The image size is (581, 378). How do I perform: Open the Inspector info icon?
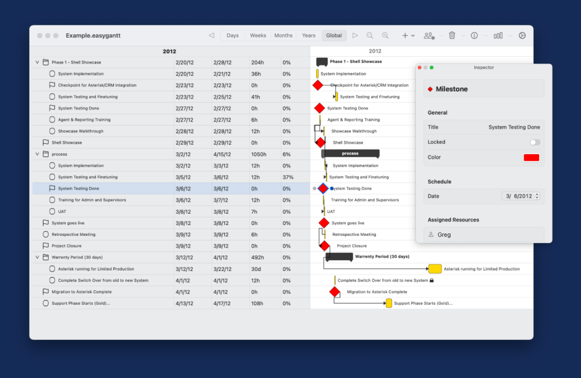coord(474,36)
